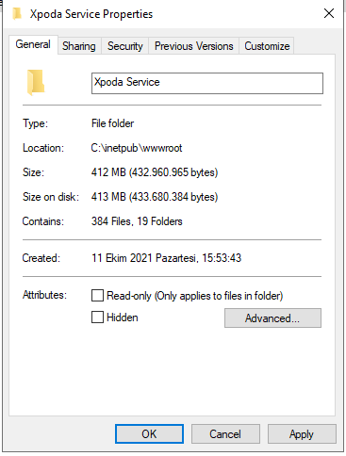Click the large folder icon beside the name field
This screenshot has height=456, width=346.
[x=36, y=82]
